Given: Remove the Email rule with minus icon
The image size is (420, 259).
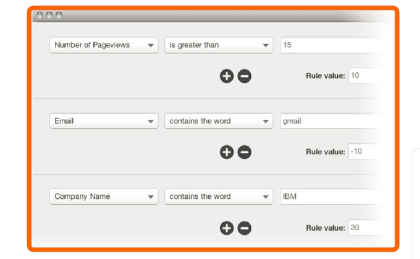Looking at the screenshot, I should [x=244, y=152].
